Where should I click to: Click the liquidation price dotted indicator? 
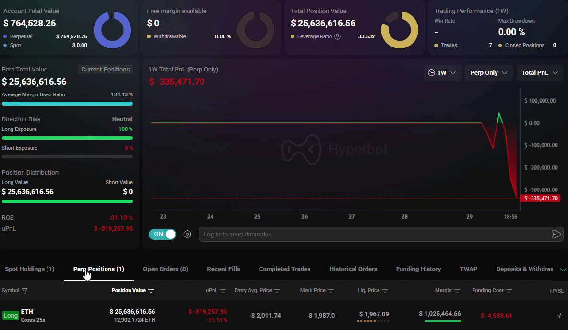click(x=373, y=321)
